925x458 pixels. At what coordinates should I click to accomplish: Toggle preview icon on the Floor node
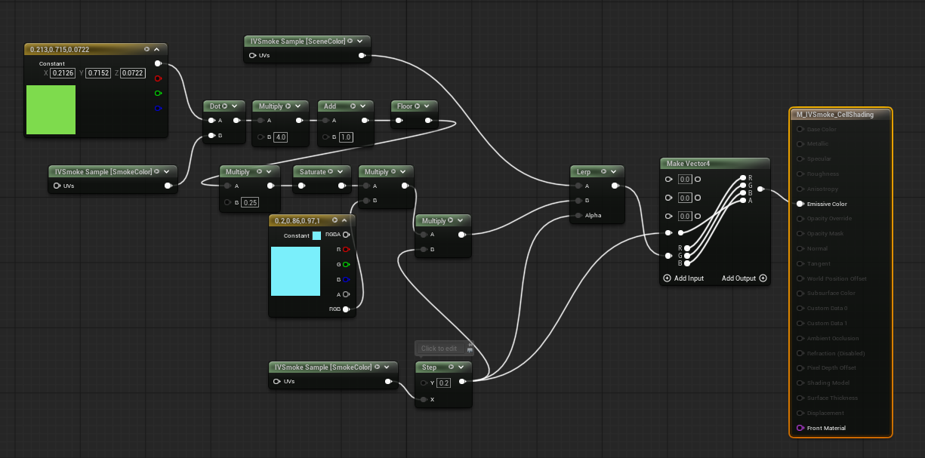click(x=417, y=106)
